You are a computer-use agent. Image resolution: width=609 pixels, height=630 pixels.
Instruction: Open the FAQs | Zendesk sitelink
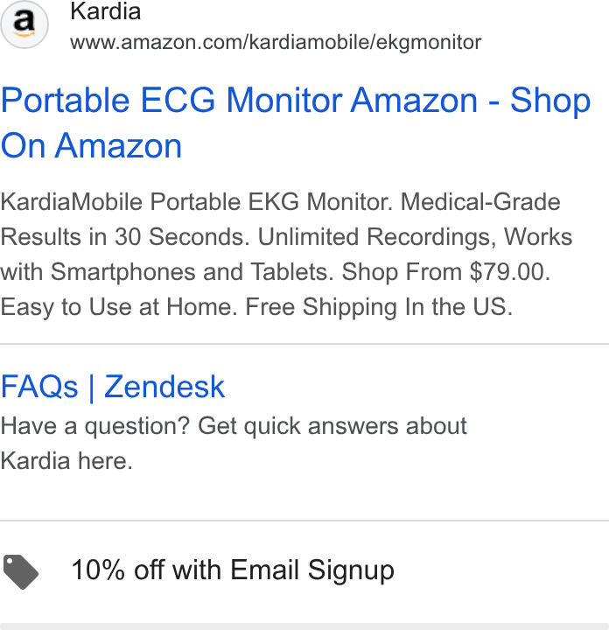(x=113, y=387)
